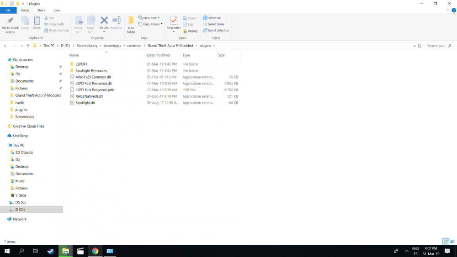The image size is (457, 257).
Task: Collapse the ribbon with the caret
Action: pyautogui.click(x=448, y=10)
